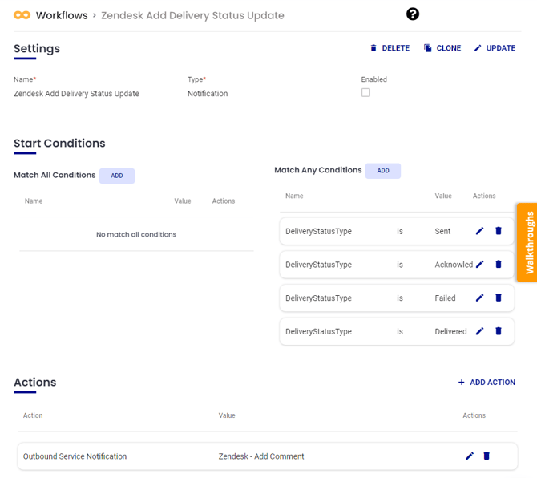This screenshot has height=478, width=537.
Task: Click the orange infinity logo icon
Action: (x=22, y=15)
